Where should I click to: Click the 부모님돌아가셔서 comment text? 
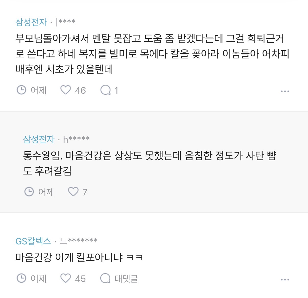click(152, 54)
